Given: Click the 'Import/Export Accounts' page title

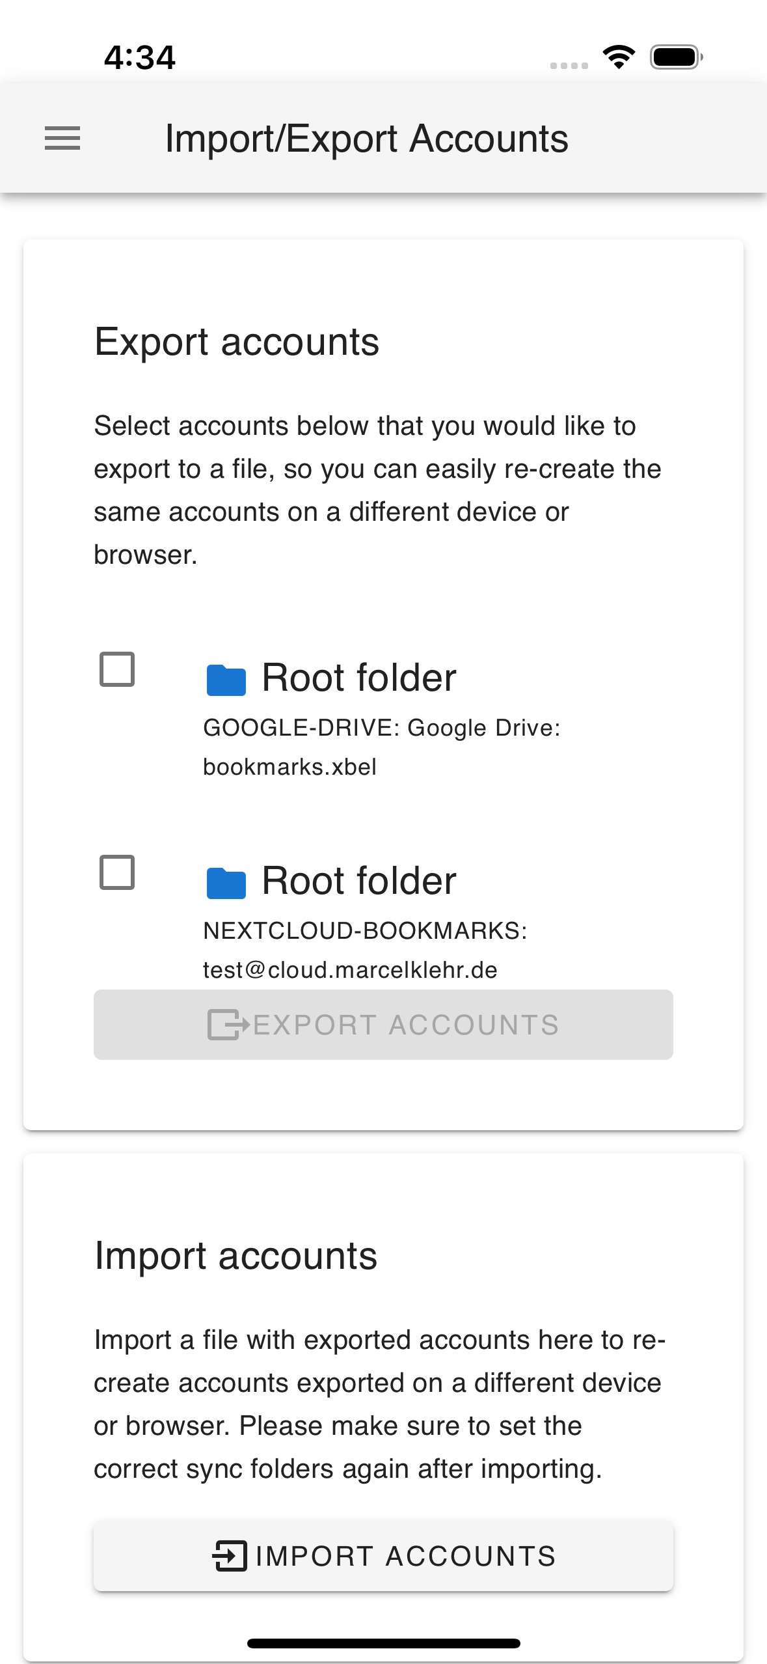Looking at the screenshot, I should click(366, 139).
